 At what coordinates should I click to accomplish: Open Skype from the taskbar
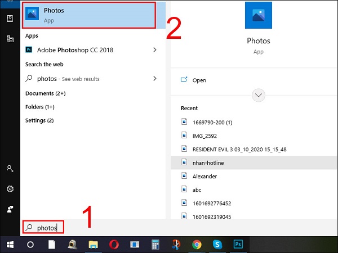(217, 245)
